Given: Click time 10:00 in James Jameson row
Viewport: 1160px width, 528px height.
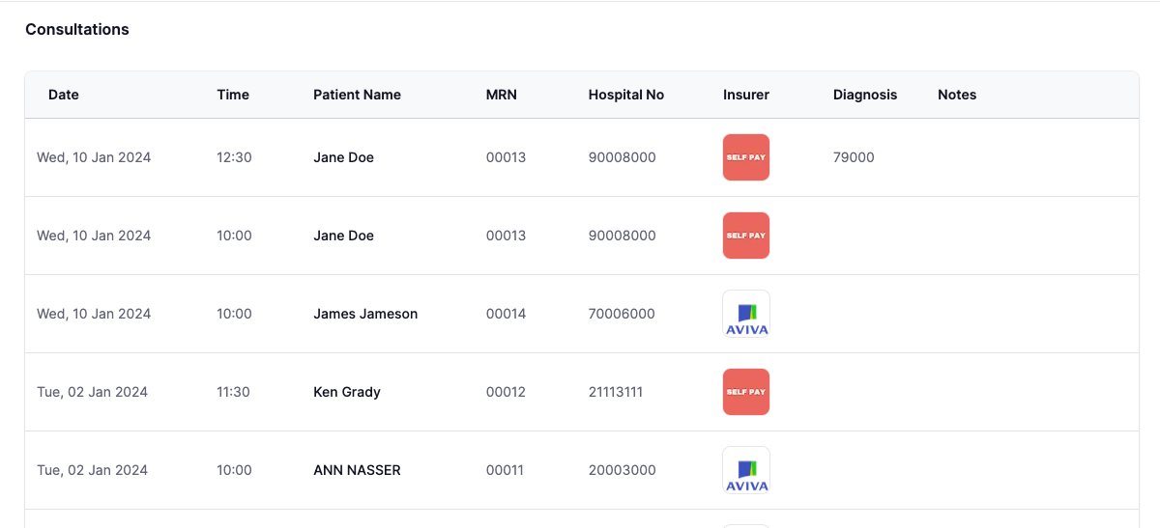Looking at the screenshot, I should pyautogui.click(x=234, y=314).
